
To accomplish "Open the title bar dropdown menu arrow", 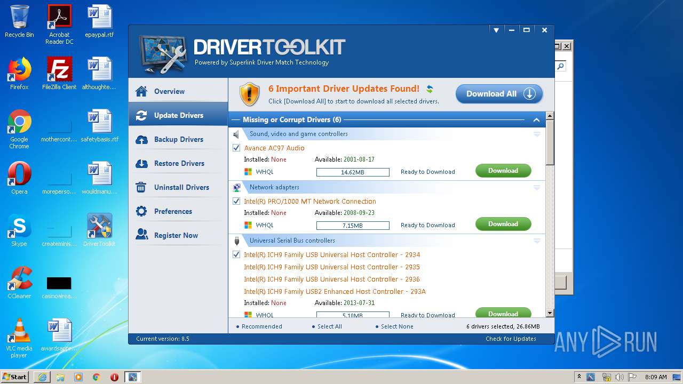I will [x=496, y=30].
